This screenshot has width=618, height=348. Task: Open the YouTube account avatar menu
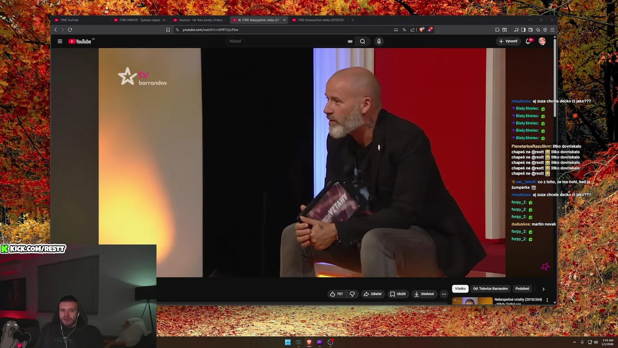[542, 41]
